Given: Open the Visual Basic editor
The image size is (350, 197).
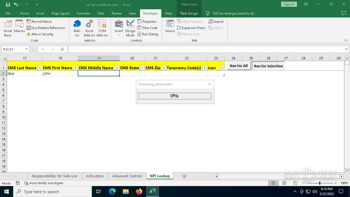Looking at the screenshot, I should tap(8, 28).
